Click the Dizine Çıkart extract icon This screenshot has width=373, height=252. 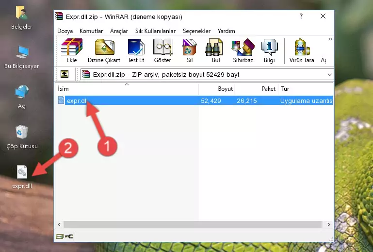(104, 50)
